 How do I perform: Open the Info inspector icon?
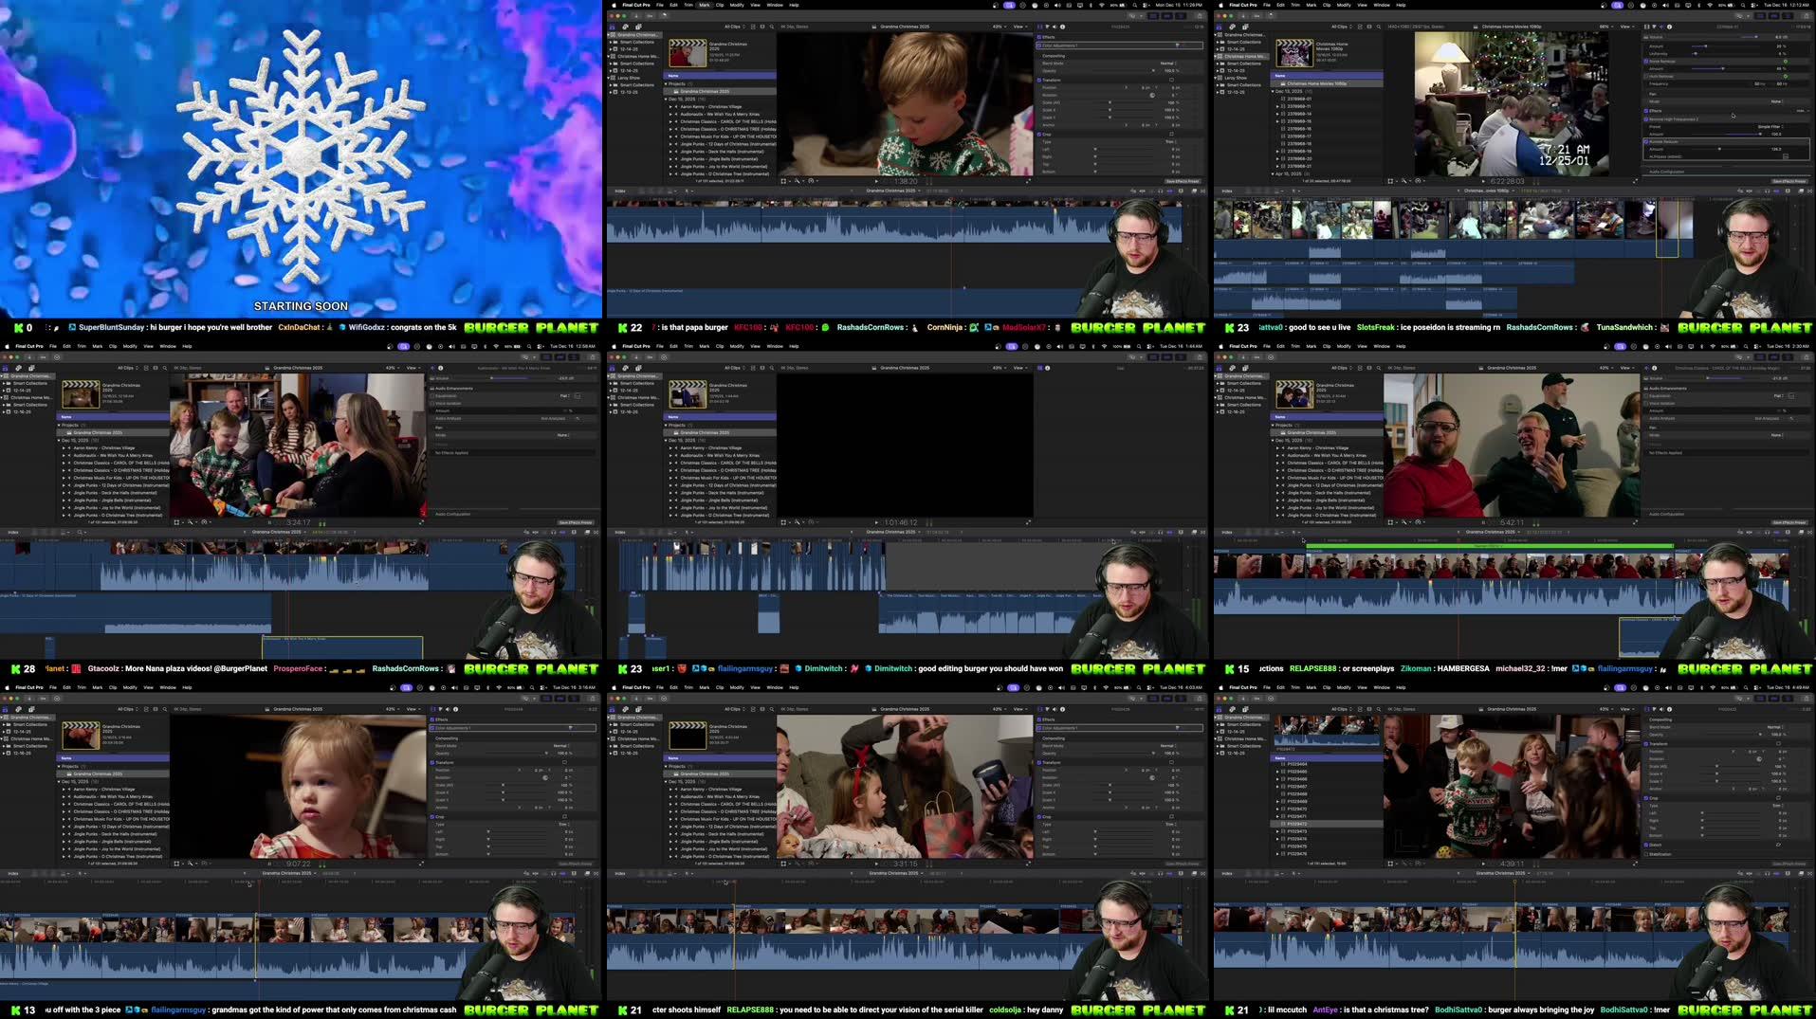pos(1063,27)
